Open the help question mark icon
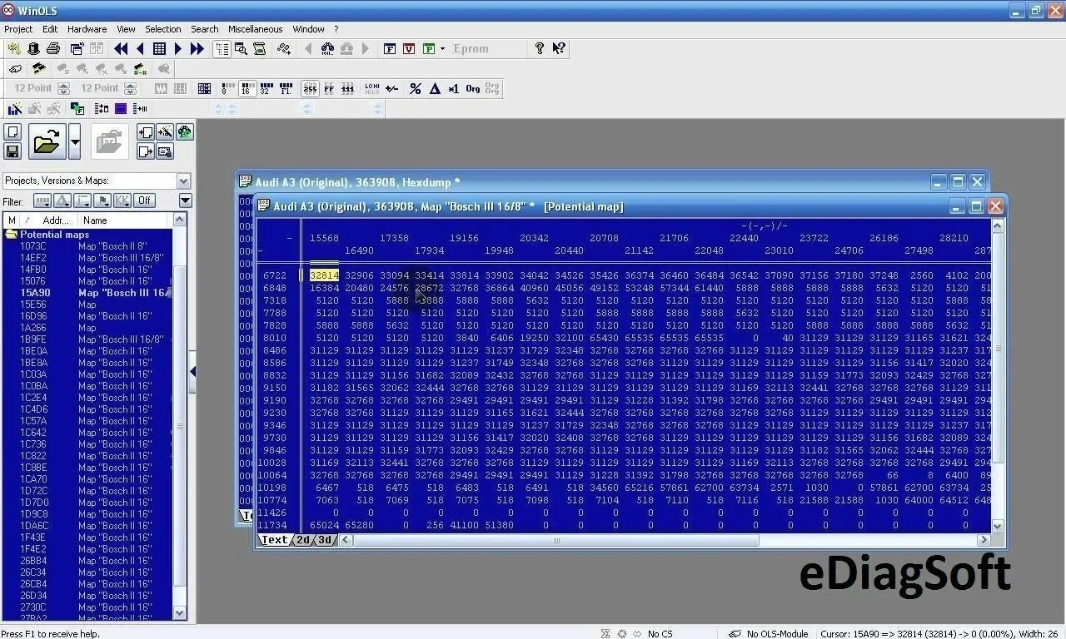This screenshot has width=1066, height=639. (540, 49)
